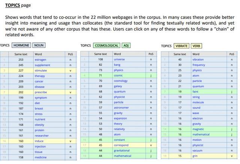
Task: Open the 'frequency' word link
Action: coord(199,65)
